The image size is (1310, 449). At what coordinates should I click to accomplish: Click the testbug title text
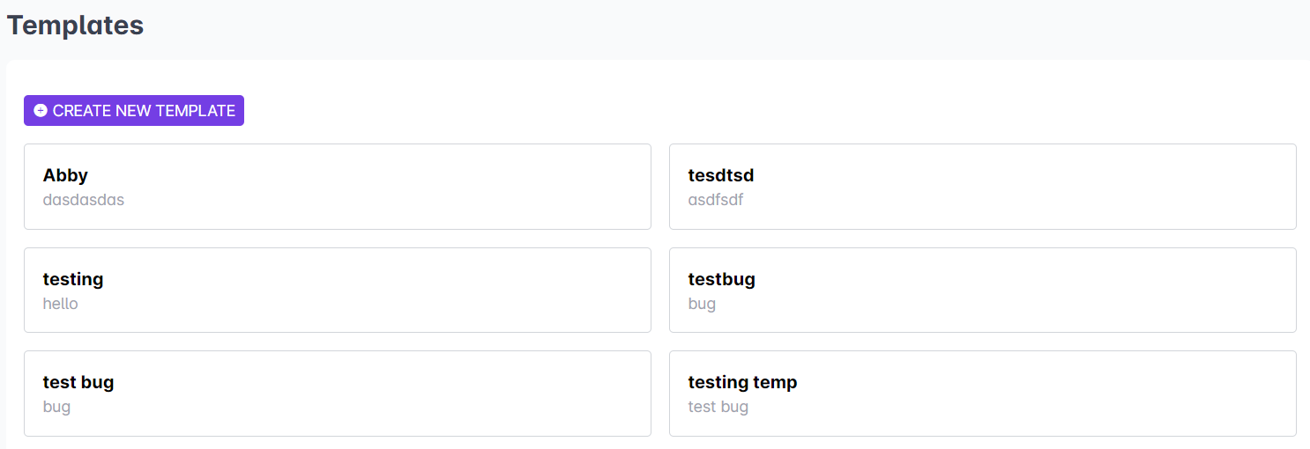click(722, 279)
